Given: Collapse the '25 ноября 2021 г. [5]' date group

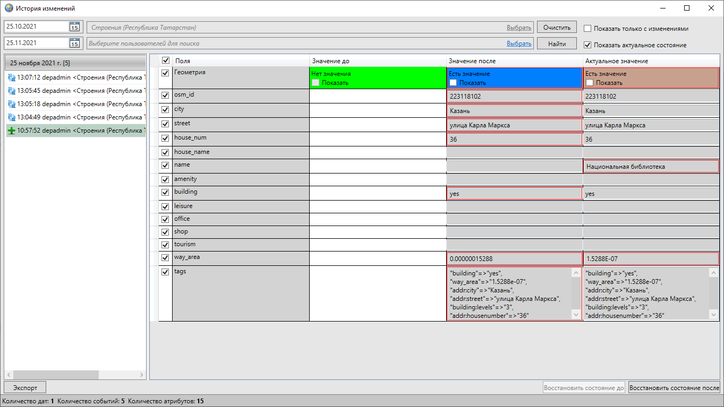Looking at the screenshot, I should (x=74, y=63).
